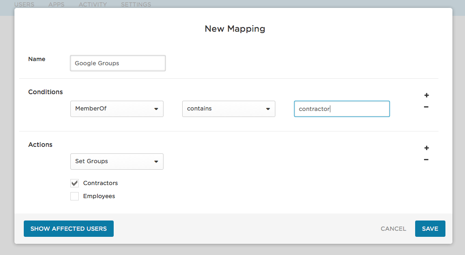Click the Employees label text
Viewport: 465px width, 255px height.
99,196
